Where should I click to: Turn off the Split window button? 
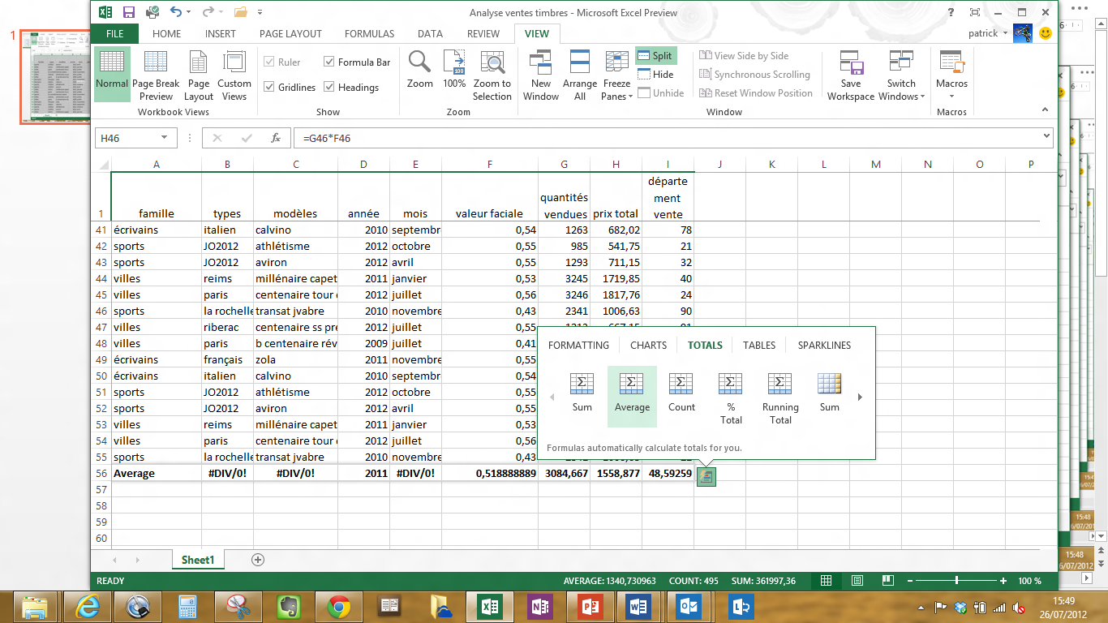pos(655,55)
